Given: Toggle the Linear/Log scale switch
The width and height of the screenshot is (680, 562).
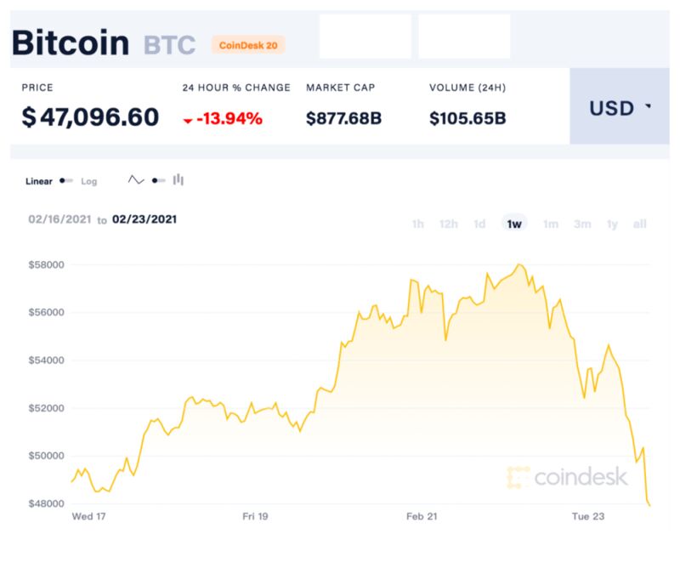Looking at the screenshot, I should coord(65,181).
